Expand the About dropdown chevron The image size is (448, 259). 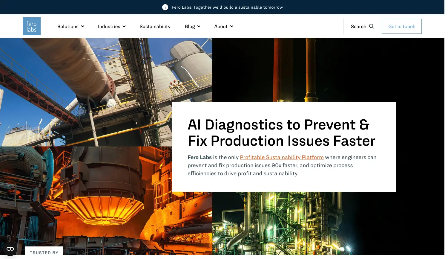click(231, 27)
